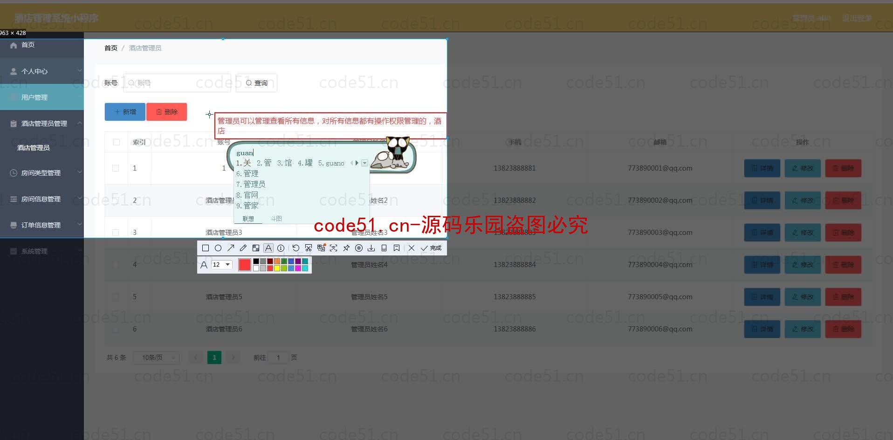Click the OCR text recognition icon

click(334, 248)
